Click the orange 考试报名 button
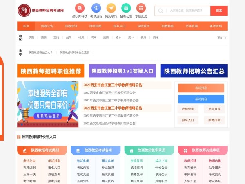Viewport: 245px width, 184px height. click(201, 88)
